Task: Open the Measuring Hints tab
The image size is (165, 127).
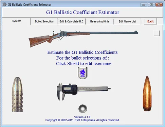Action: tap(99, 21)
